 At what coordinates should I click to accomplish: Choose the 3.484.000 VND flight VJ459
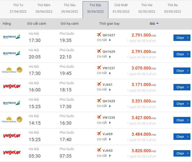182,137
